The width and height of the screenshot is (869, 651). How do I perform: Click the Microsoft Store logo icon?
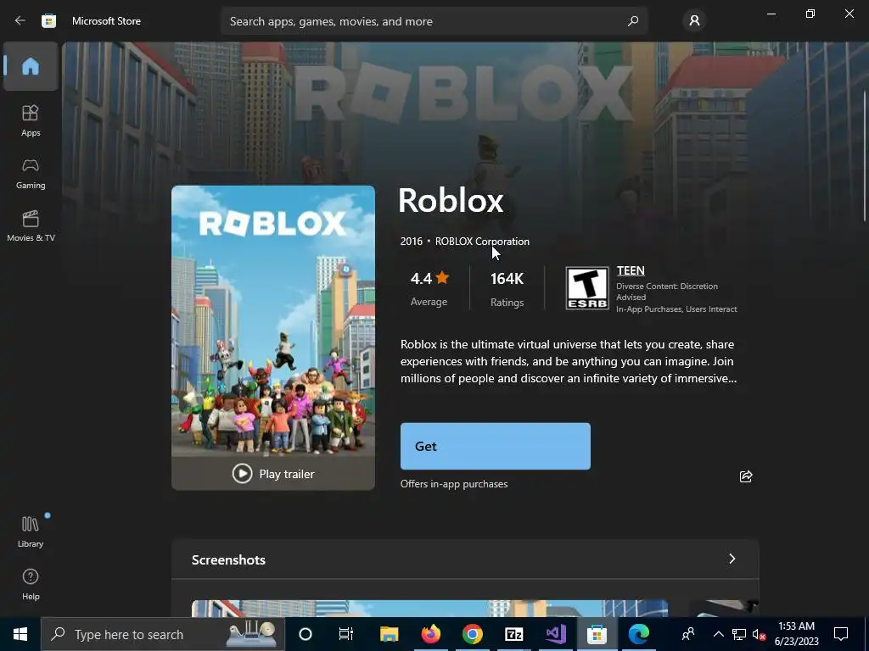48,21
